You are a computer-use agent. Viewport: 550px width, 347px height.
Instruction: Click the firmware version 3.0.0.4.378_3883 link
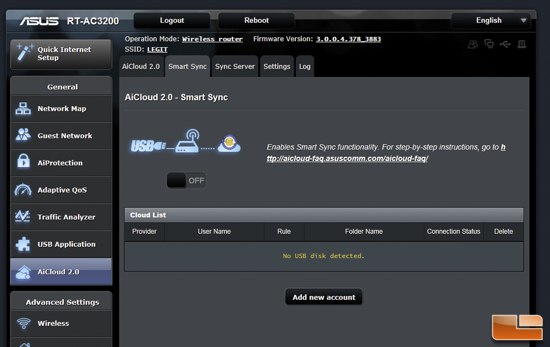click(x=348, y=39)
